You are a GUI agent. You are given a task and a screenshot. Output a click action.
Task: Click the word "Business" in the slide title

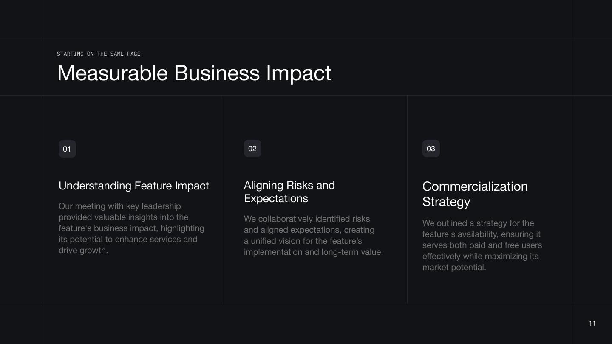click(x=217, y=73)
